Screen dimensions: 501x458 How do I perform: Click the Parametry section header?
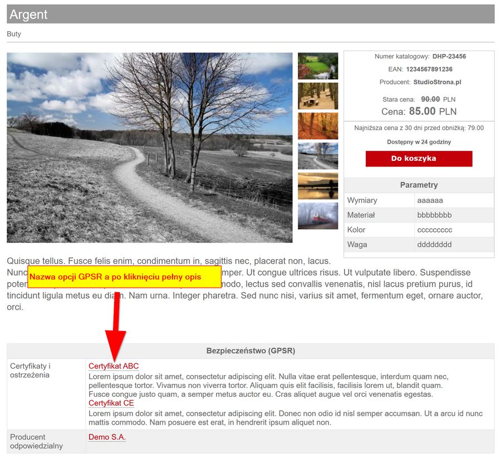pos(419,185)
